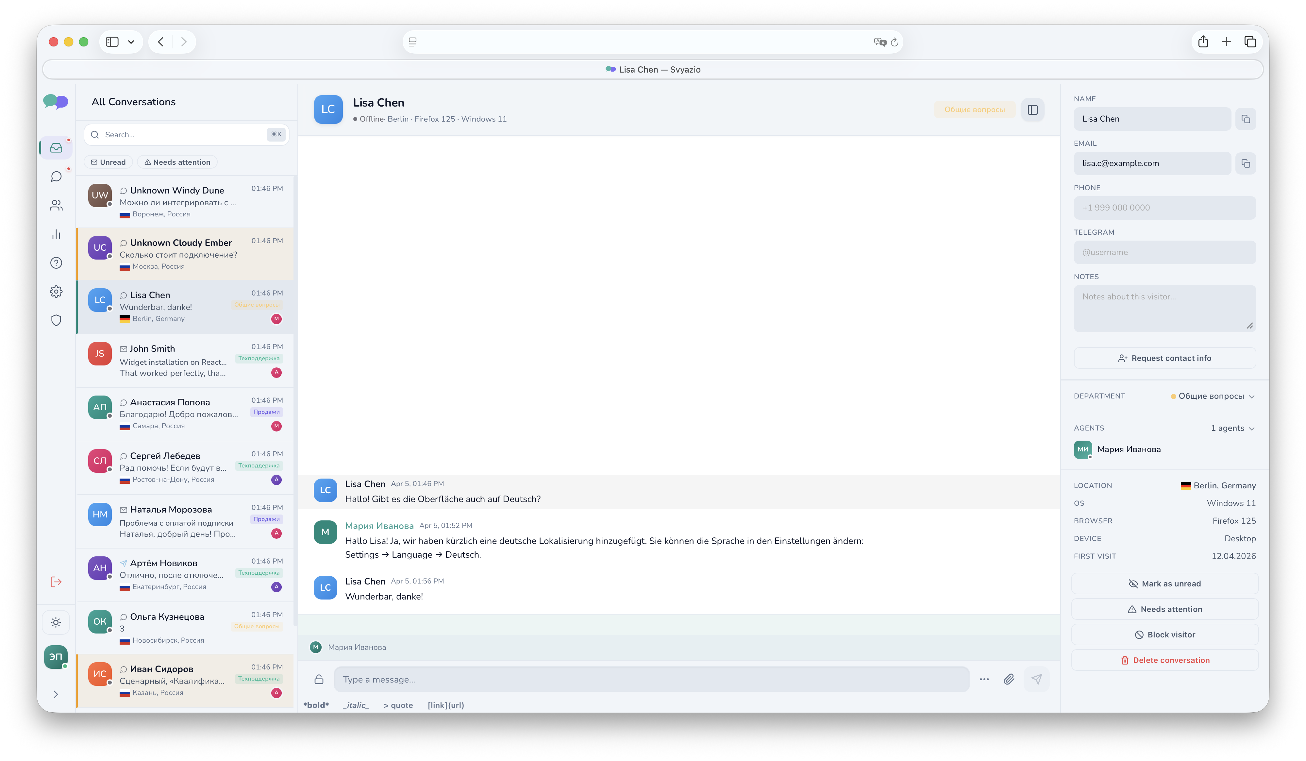The height and width of the screenshot is (761, 1306).
Task: Toggle the light/dark theme sun button
Action: click(x=56, y=623)
